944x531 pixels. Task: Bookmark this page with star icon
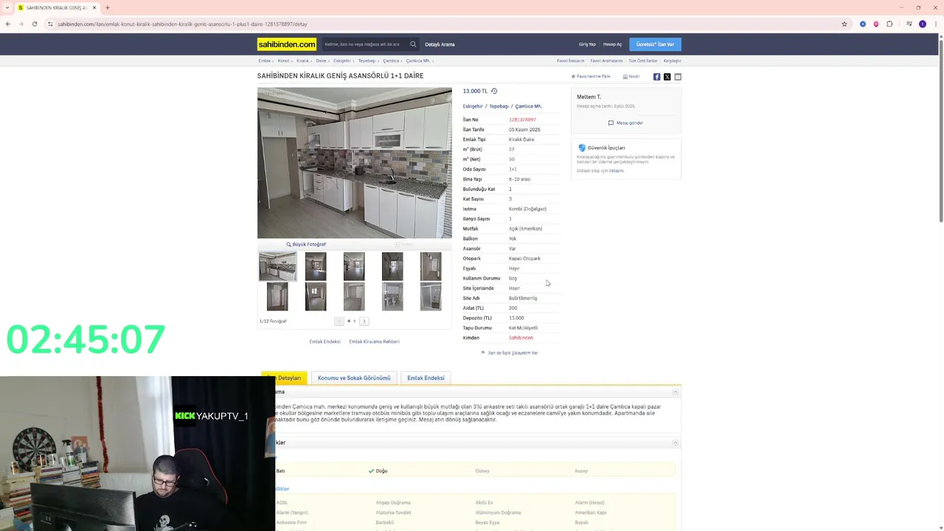(844, 24)
